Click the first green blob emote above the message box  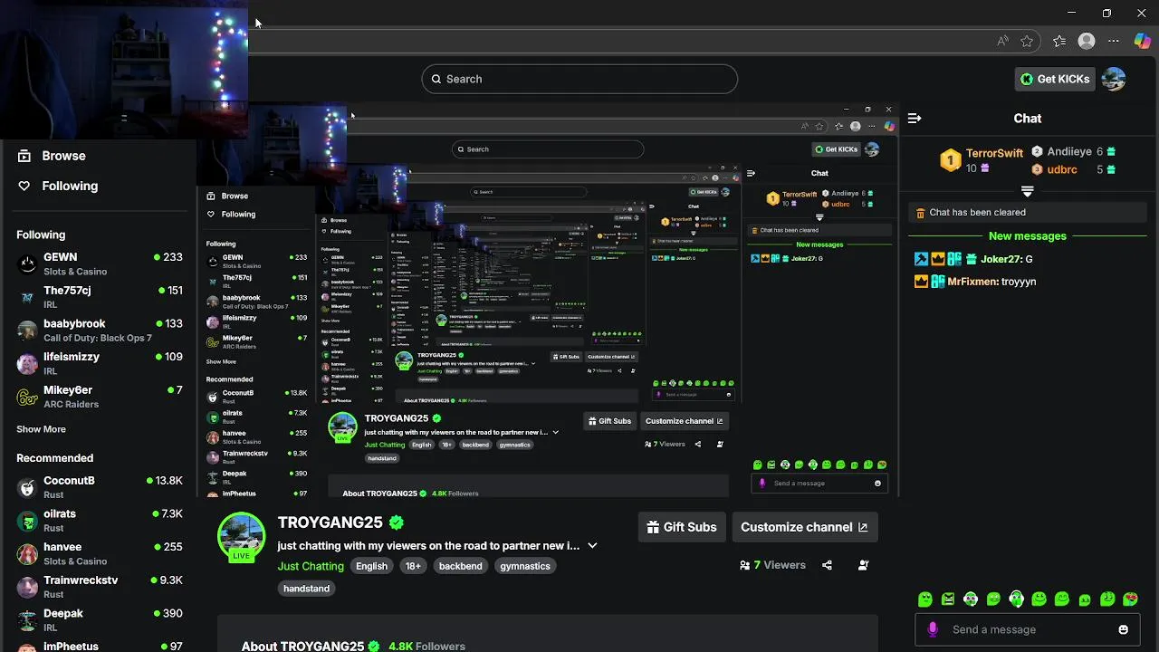(x=924, y=599)
